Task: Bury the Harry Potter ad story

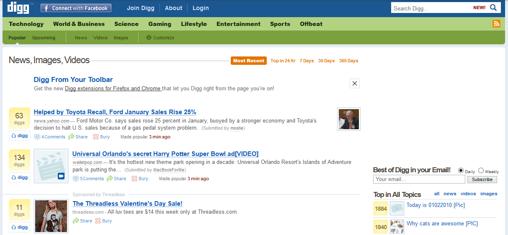Action: point(140,179)
